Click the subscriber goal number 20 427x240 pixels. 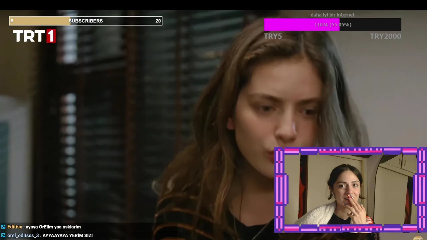158,21
